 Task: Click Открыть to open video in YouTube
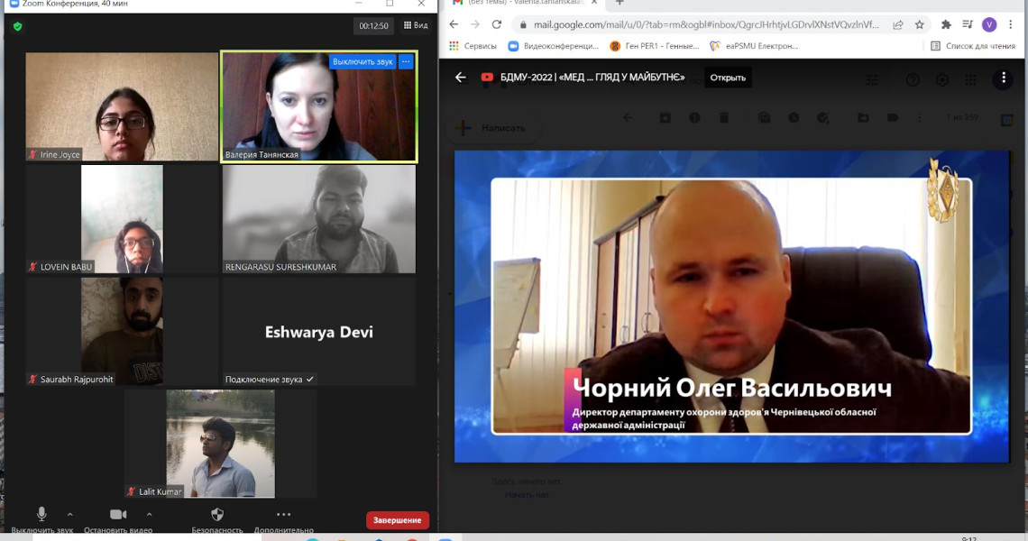click(728, 78)
